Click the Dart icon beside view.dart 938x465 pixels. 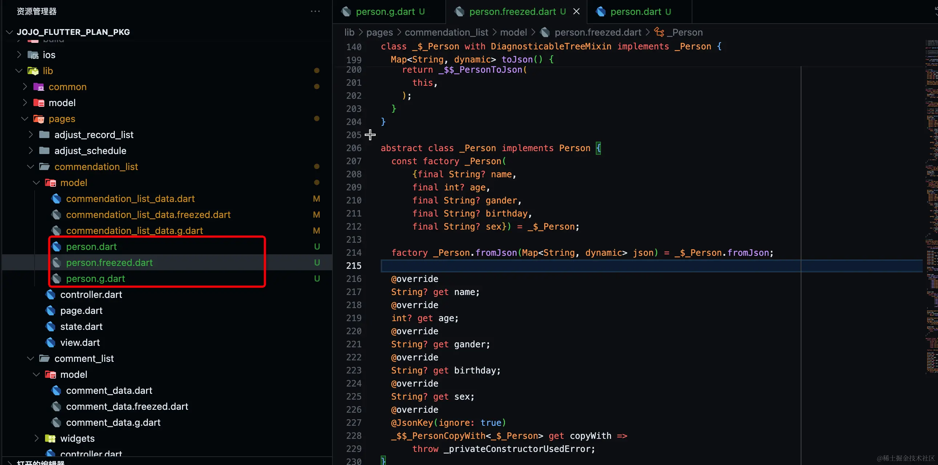pos(50,343)
